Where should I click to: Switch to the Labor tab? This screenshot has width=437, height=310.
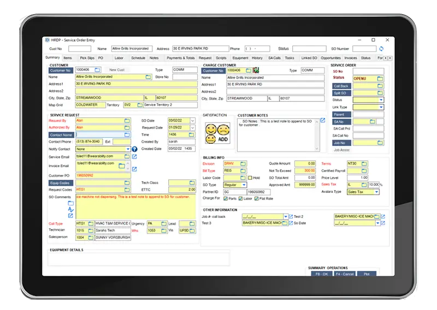119,58
